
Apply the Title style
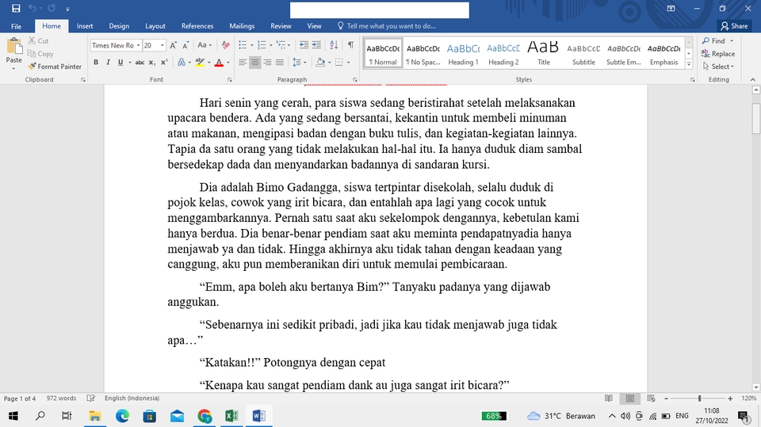point(544,54)
